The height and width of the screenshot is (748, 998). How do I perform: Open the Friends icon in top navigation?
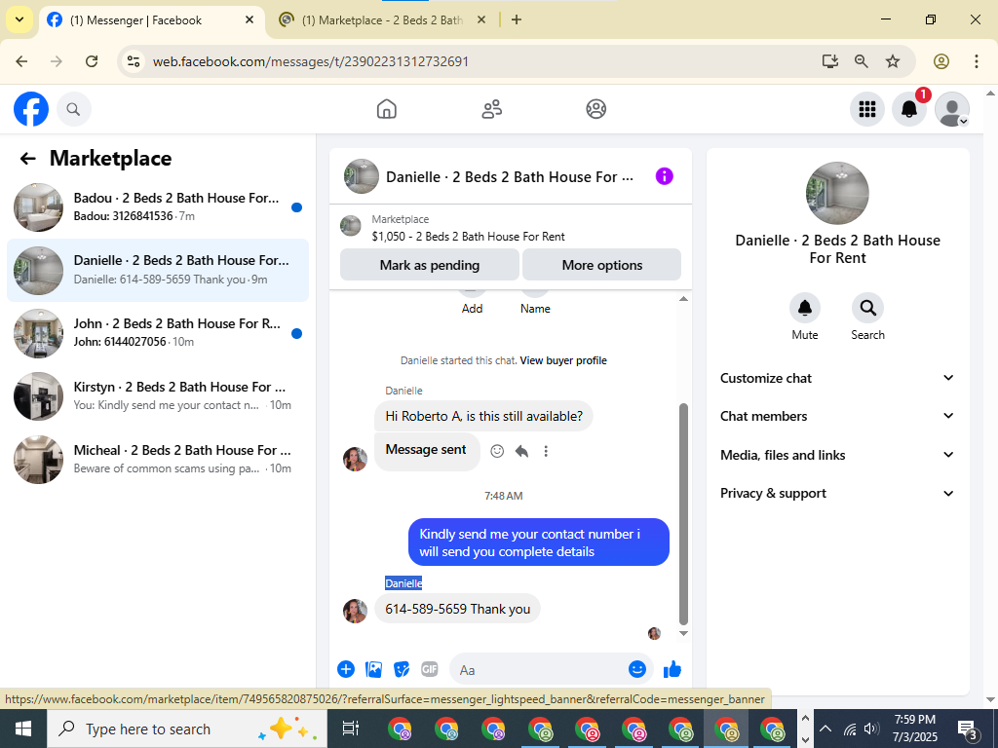(491, 109)
